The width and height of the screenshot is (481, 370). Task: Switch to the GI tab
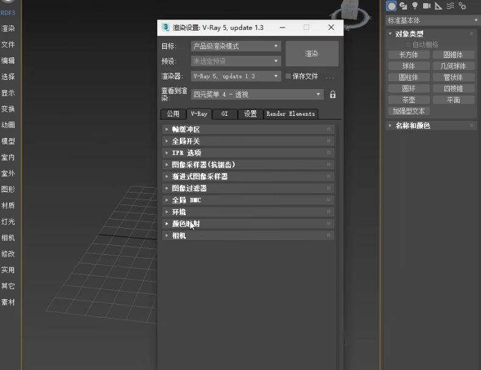click(x=224, y=114)
